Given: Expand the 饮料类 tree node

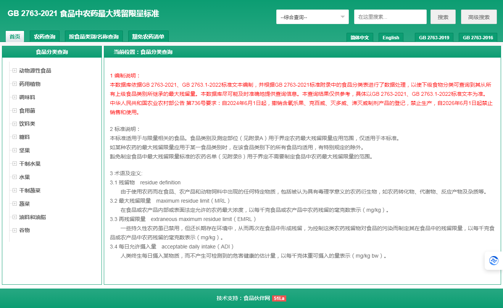Looking at the screenshot, I should [15, 124].
